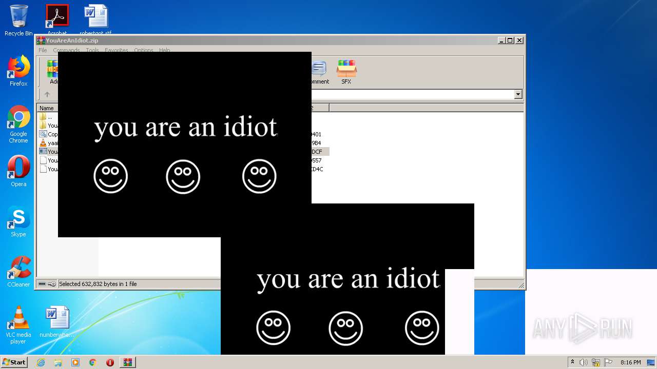Click the clock showing 8:16 PM
Viewport: 657px width, 369px height.
point(630,362)
